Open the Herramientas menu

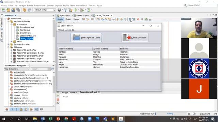pyautogui.click(x=82, y=5)
